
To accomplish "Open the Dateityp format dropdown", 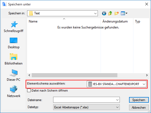I will [x=86, y=107].
